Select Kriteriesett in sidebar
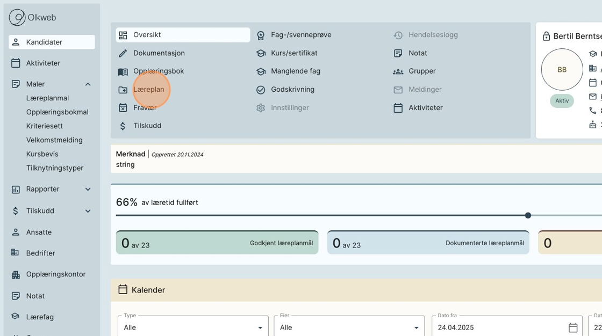602x336 pixels. [x=45, y=126]
